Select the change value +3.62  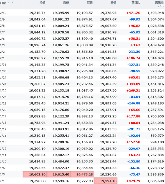pyautogui.click(x=135, y=45)
